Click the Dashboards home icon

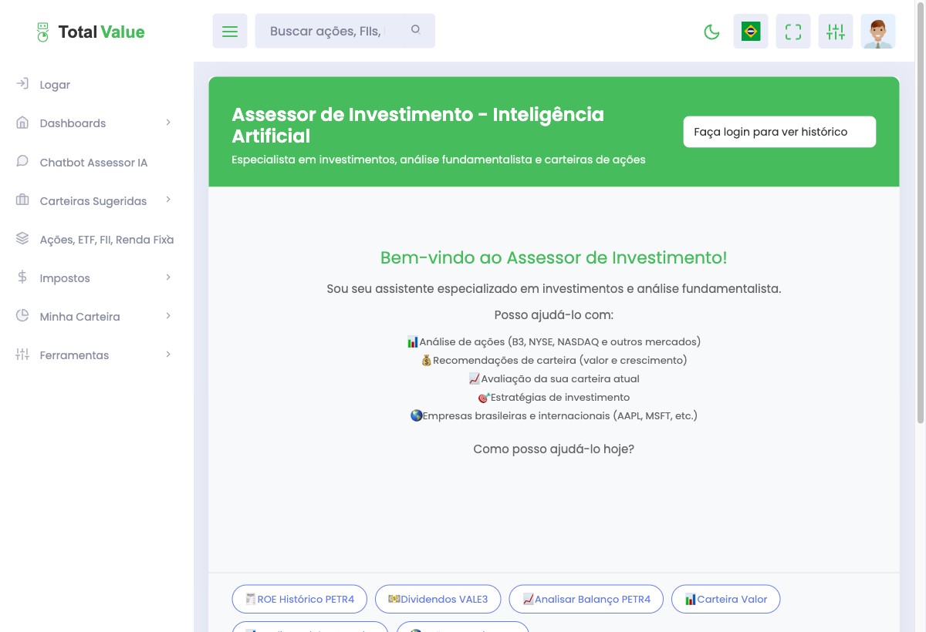point(22,123)
